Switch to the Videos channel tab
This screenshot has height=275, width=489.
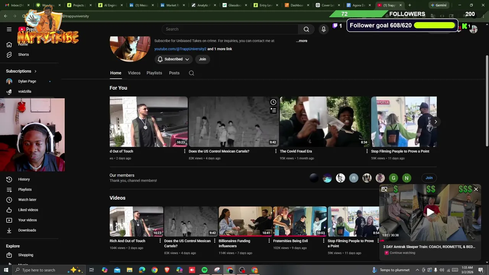tap(134, 73)
